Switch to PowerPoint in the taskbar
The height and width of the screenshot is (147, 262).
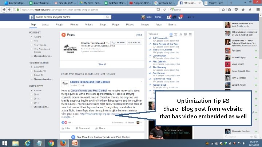coord(75,143)
